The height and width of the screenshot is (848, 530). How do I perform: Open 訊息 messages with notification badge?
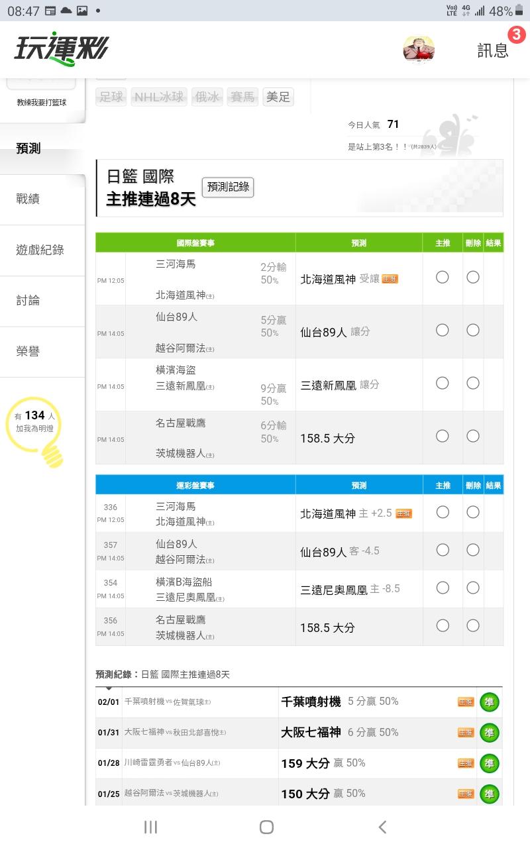(x=494, y=50)
